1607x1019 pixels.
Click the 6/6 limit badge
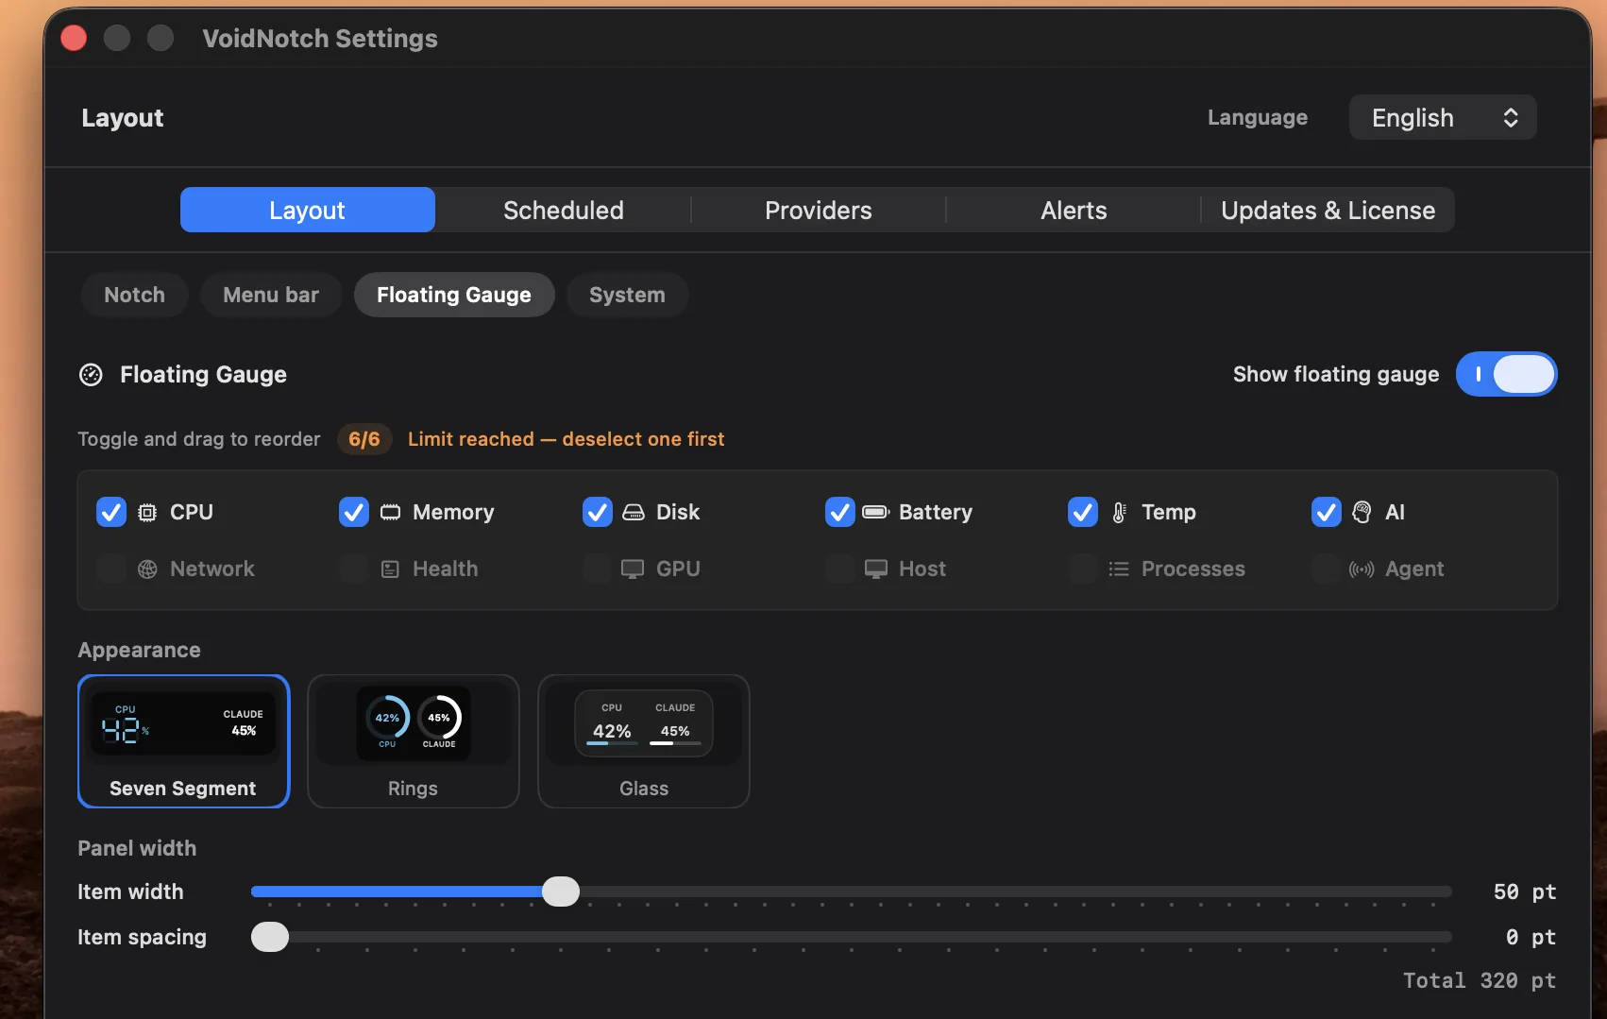pos(364,439)
